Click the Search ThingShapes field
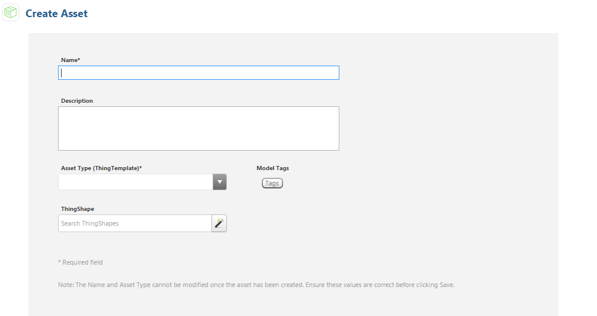 (135, 223)
